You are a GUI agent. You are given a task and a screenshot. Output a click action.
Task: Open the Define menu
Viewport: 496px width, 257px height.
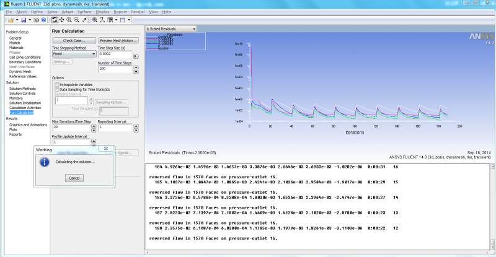click(x=37, y=12)
